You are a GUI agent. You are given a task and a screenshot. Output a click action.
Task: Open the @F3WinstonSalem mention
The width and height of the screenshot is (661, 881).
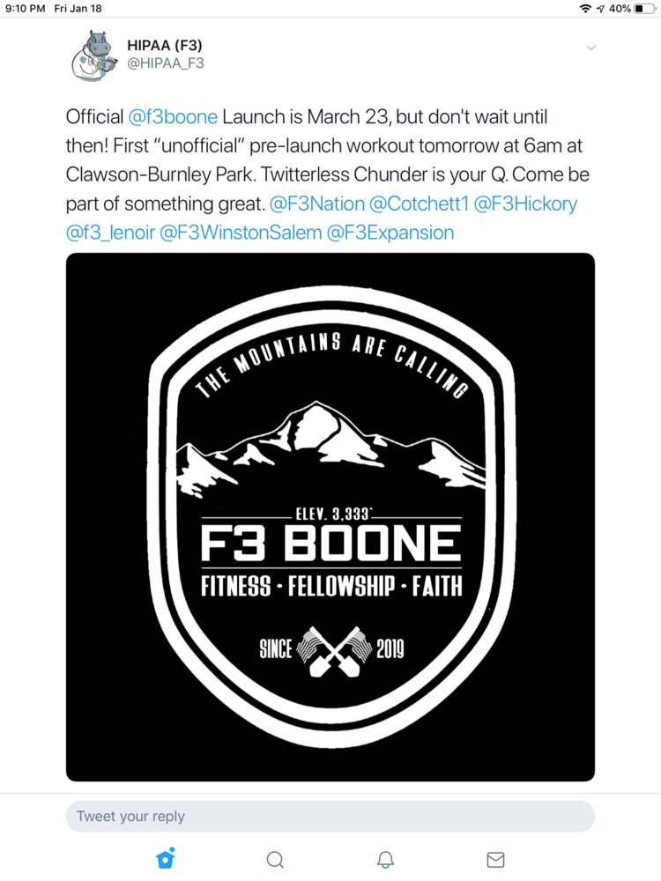[x=240, y=233]
